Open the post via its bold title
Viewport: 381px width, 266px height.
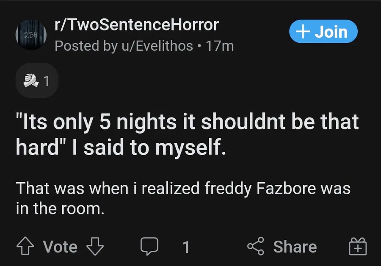pyautogui.click(x=187, y=122)
